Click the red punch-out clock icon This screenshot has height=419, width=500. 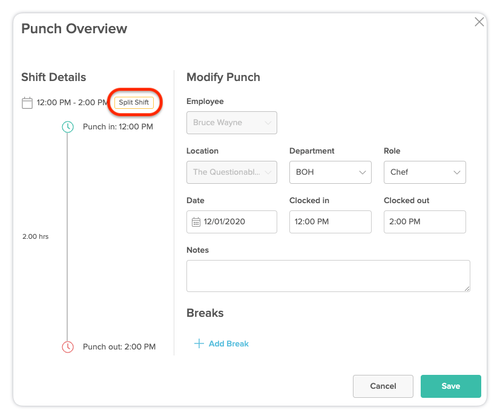[x=68, y=346]
